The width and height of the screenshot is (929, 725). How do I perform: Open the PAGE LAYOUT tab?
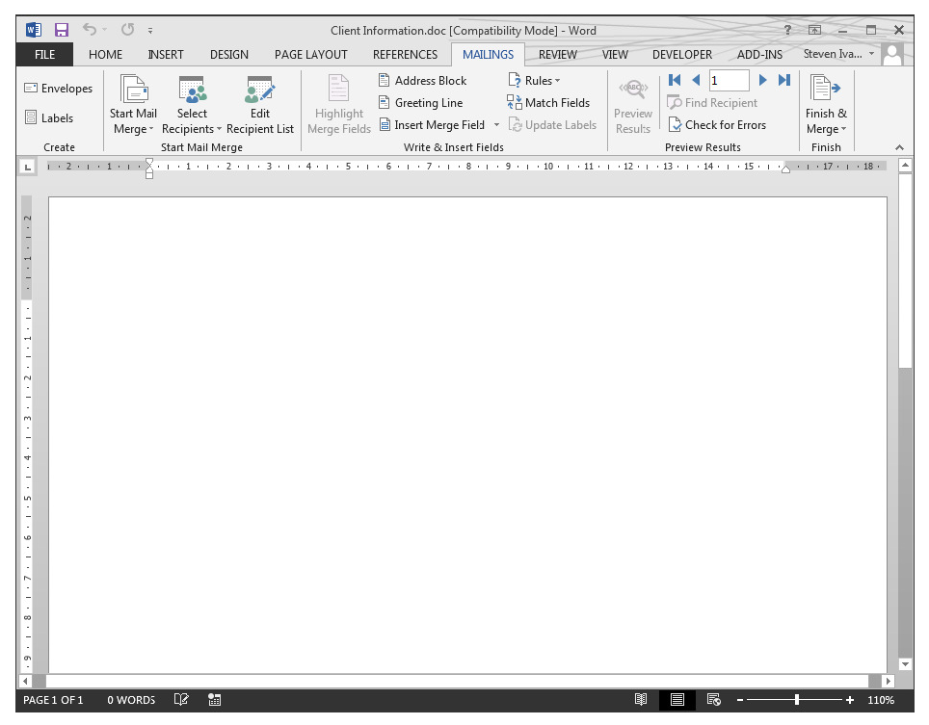click(x=310, y=55)
